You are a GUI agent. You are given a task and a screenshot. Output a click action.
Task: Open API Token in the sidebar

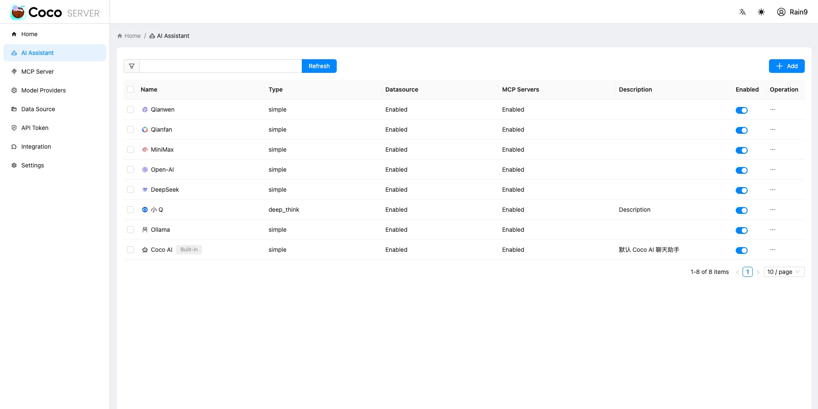[x=55, y=128]
